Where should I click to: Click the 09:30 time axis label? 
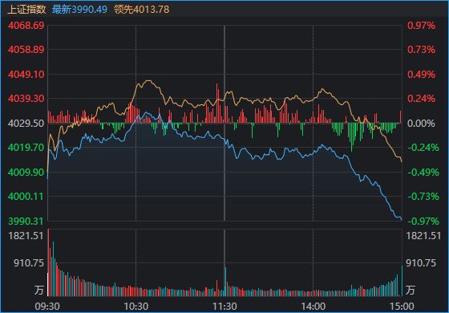47,307
